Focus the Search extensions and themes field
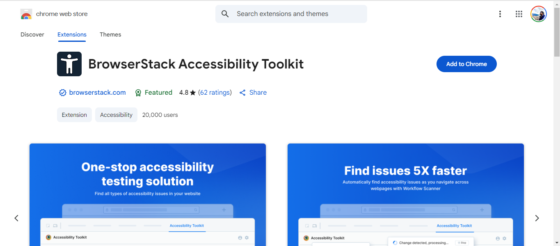Image resolution: width=560 pixels, height=246 pixels. point(291,14)
